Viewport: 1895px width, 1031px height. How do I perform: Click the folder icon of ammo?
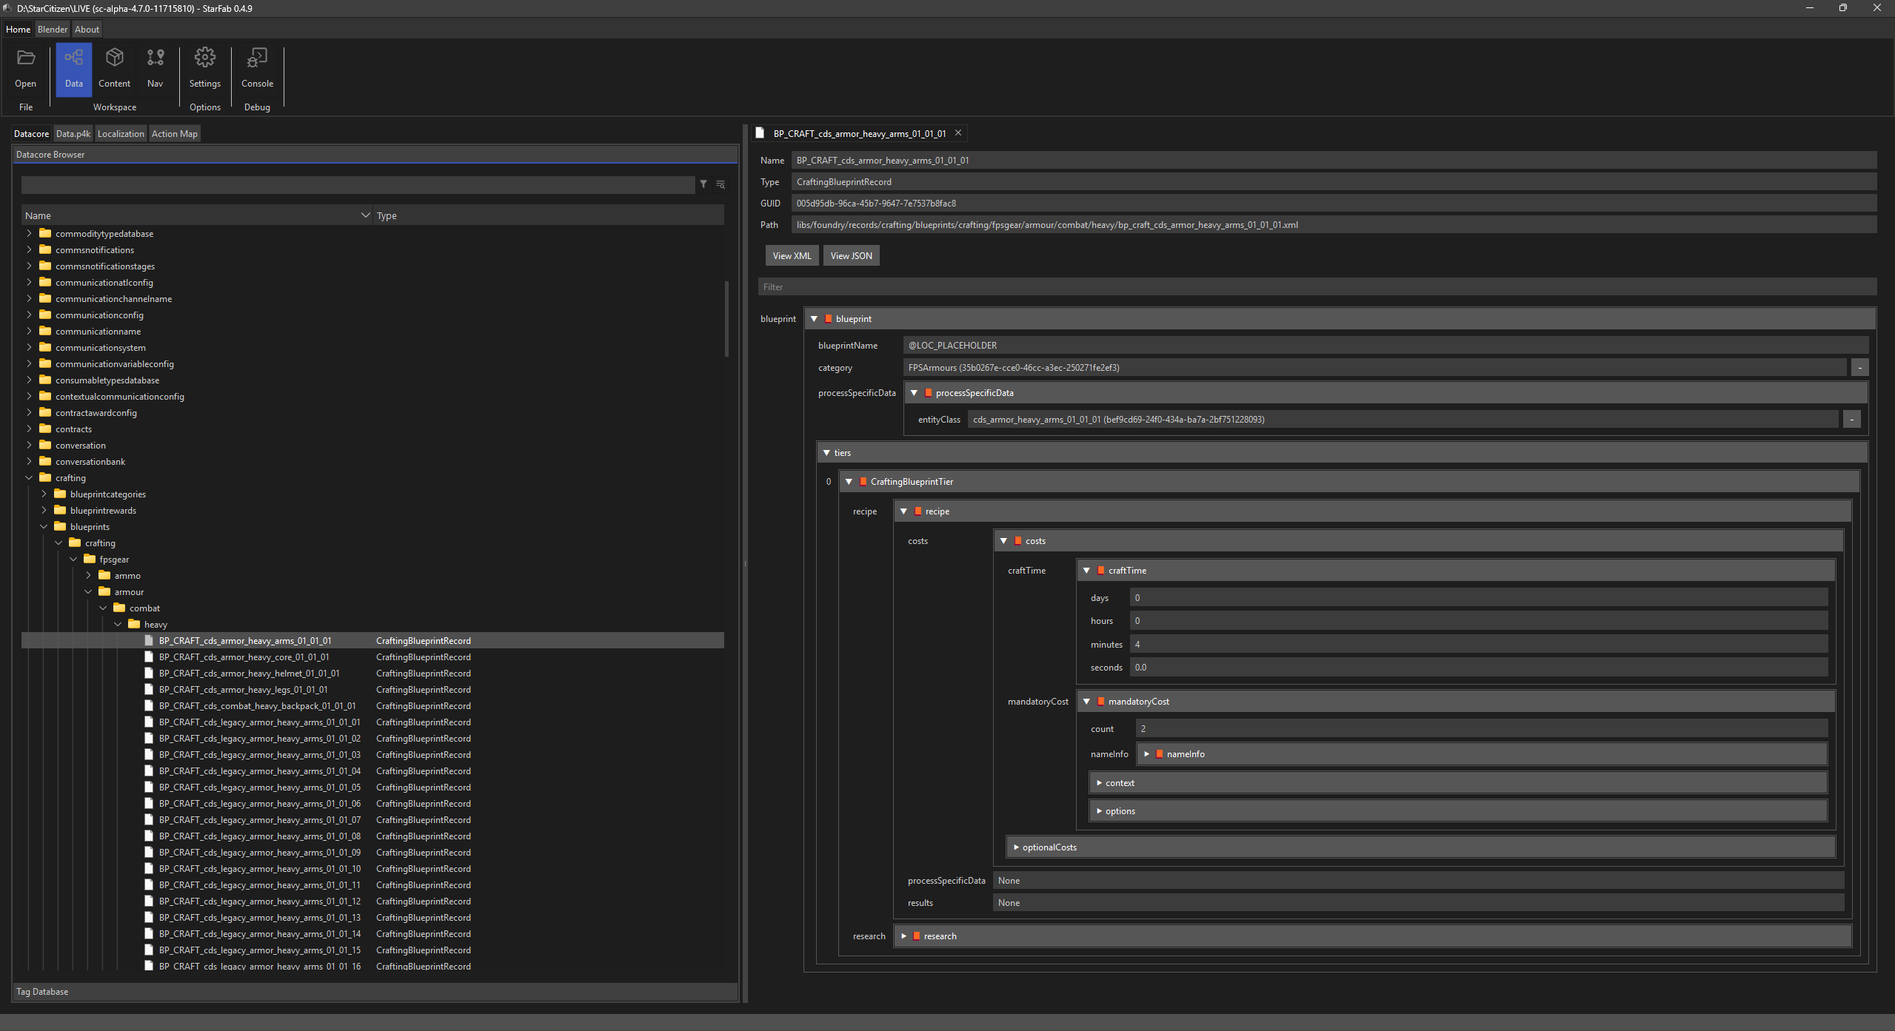click(x=104, y=576)
